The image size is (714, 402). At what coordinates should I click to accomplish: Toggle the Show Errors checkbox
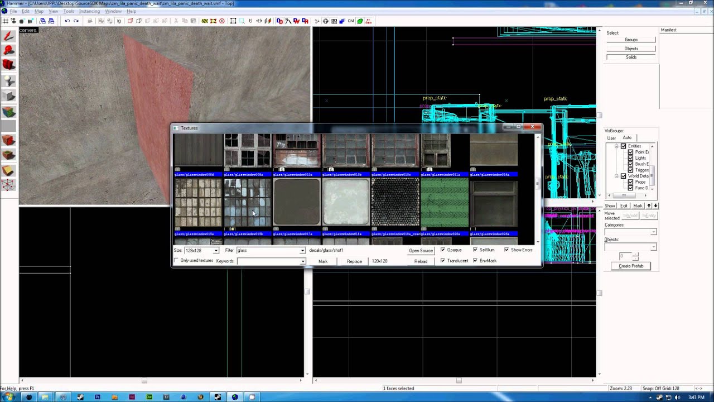point(506,250)
